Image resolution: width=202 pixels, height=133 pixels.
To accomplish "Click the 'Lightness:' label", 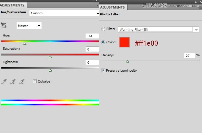I will (10, 62).
